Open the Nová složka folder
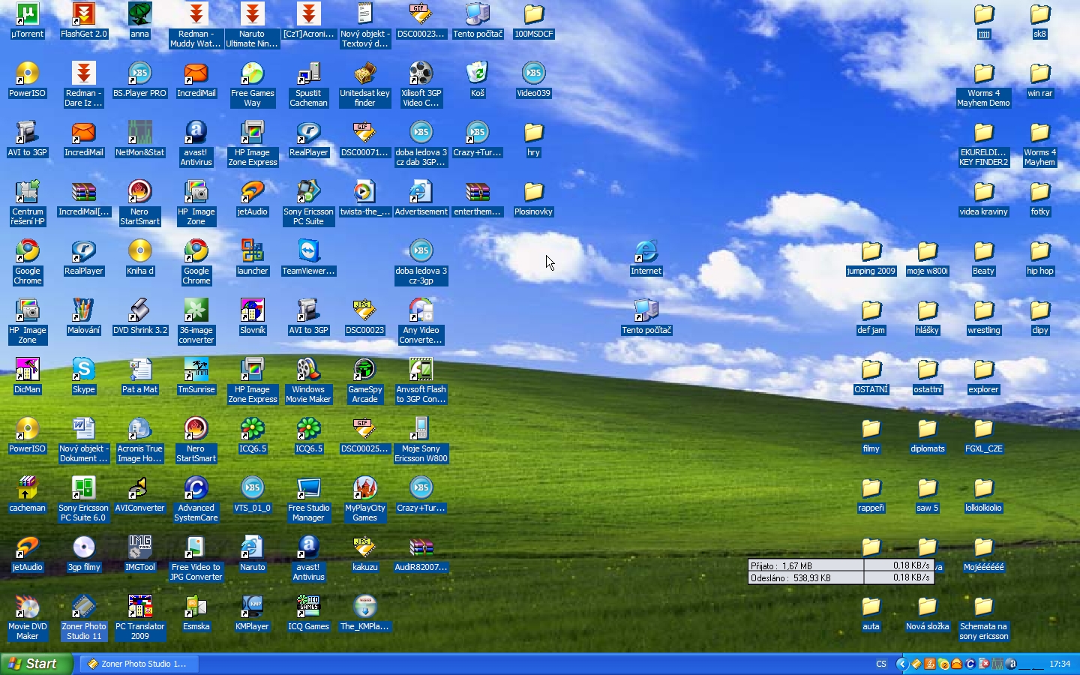This screenshot has width=1080, height=675. 928,613
